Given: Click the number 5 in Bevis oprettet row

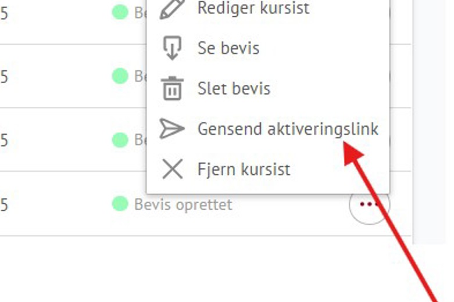Looking at the screenshot, I should point(4,204).
